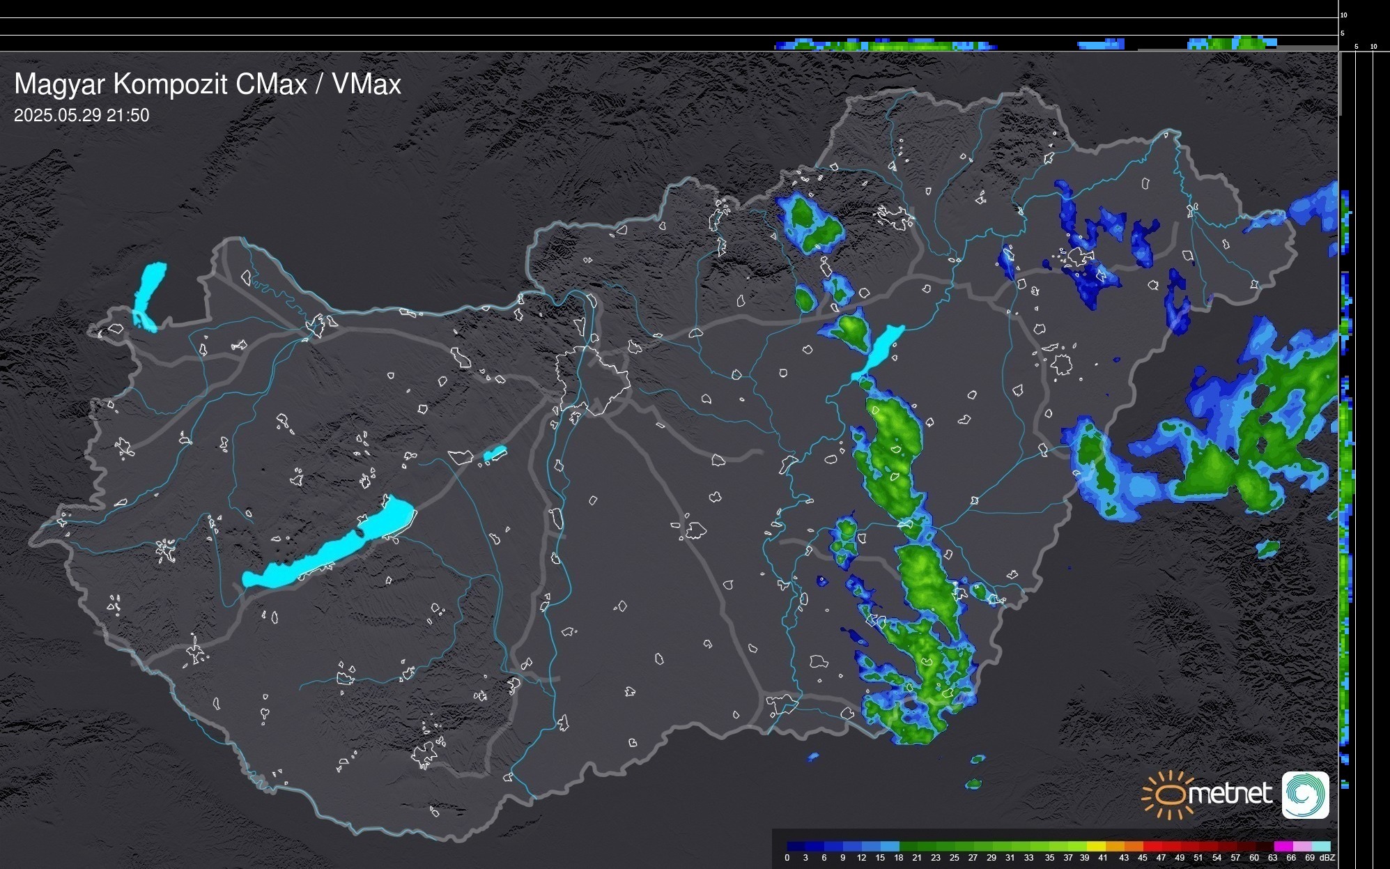Click the 2025.05.29 21:50 timestamp
Viewport: 1390px width, 869px height.
pyautogui.click(x=82, y=116)
